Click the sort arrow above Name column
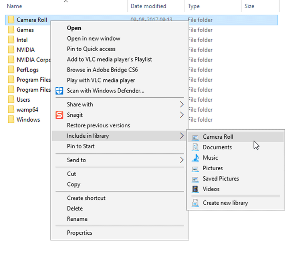This screenshot has height=258, width=286. (x=66, y=1)
